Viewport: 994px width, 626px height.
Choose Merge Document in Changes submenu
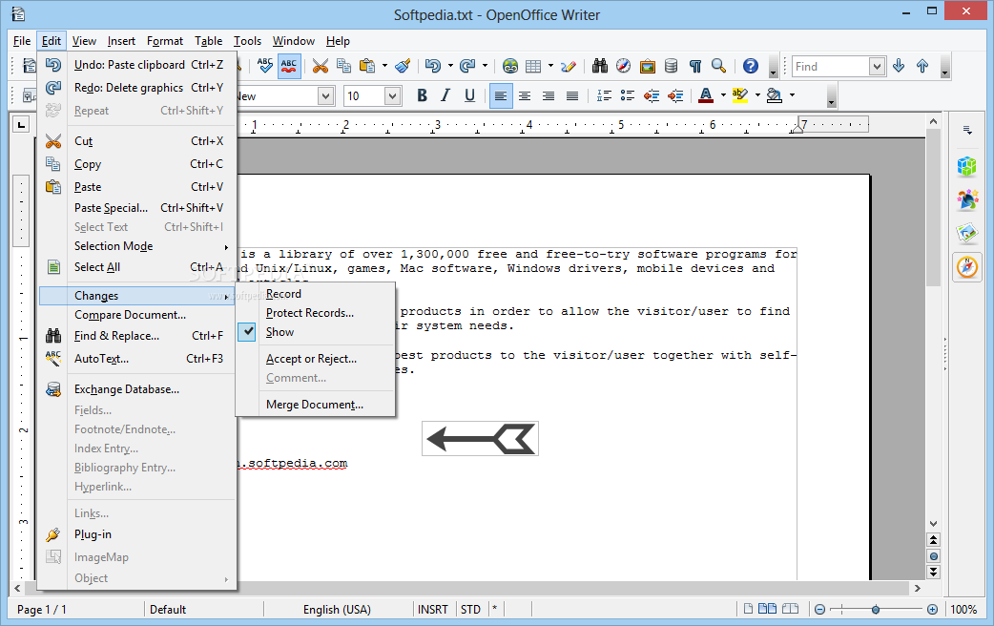coord(316,404)
